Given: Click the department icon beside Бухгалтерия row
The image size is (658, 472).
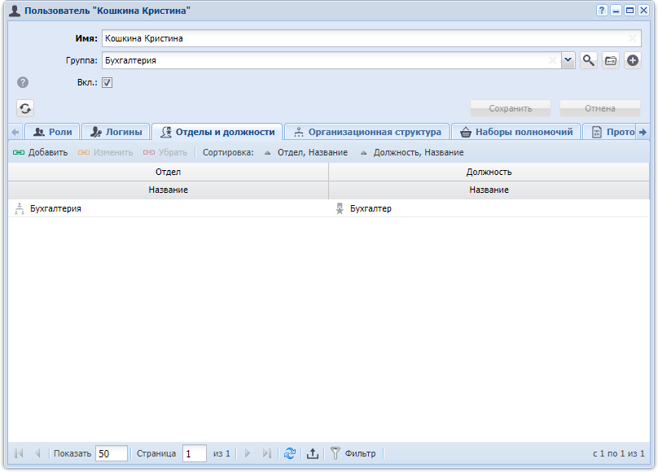Looking at the screenshot, I should click(x=20, y=208).
